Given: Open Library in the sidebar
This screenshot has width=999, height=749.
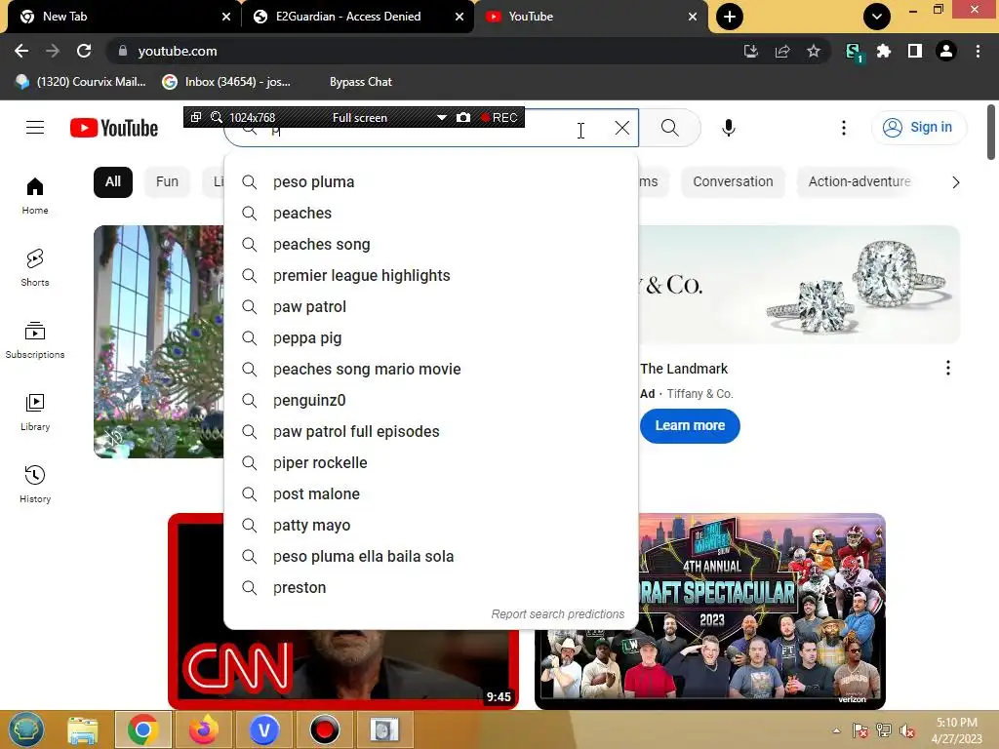Looking at the screenshot, I should (35, 413).
